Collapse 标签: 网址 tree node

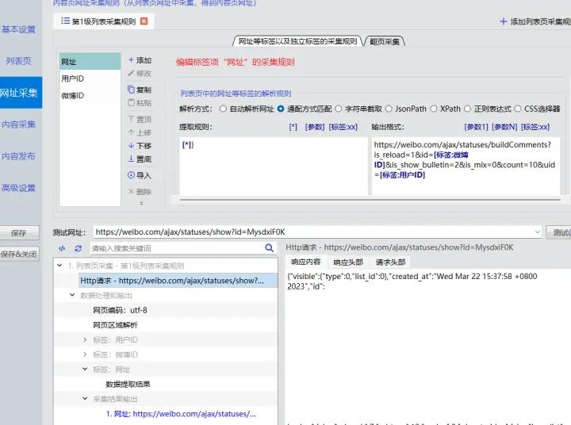pyautogui.click(x=85, y=369)
